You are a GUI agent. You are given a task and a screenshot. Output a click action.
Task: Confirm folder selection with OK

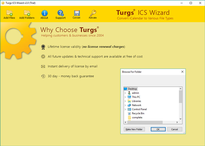coord(158,129)
